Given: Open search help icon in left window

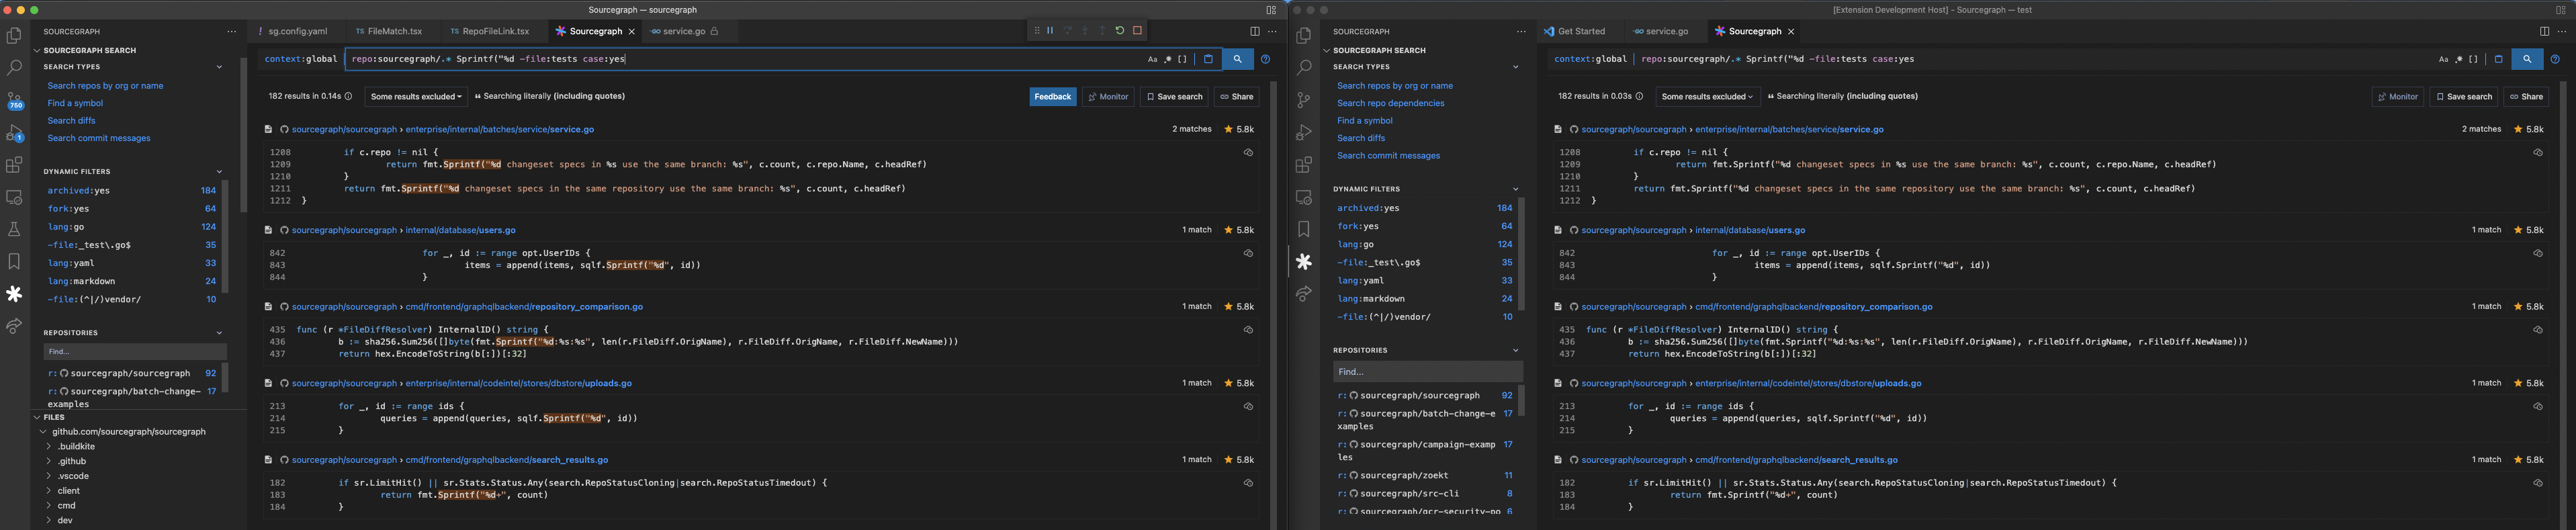Looking at the screenshot, I should (1265, 59).
